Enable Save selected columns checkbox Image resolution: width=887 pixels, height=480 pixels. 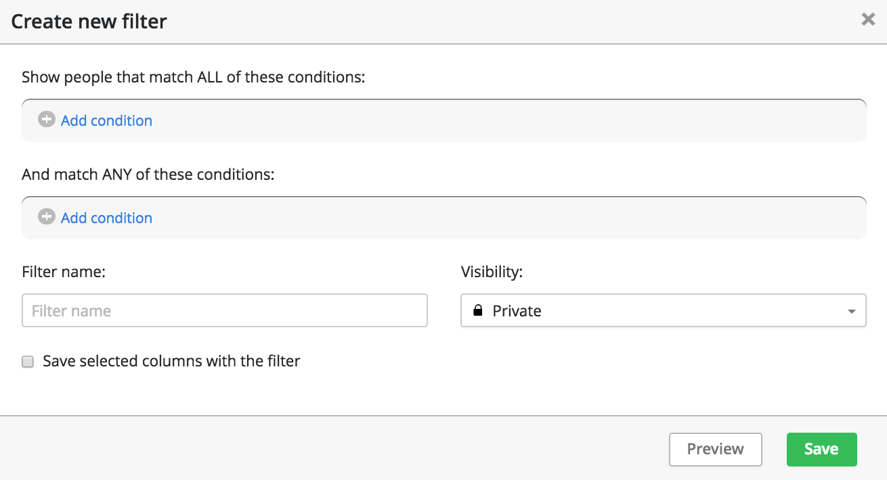[x=28, y=362]
